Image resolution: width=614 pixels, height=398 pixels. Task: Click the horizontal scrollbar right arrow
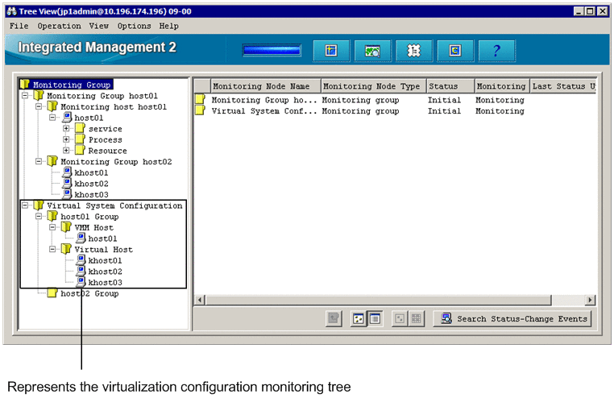590,300
